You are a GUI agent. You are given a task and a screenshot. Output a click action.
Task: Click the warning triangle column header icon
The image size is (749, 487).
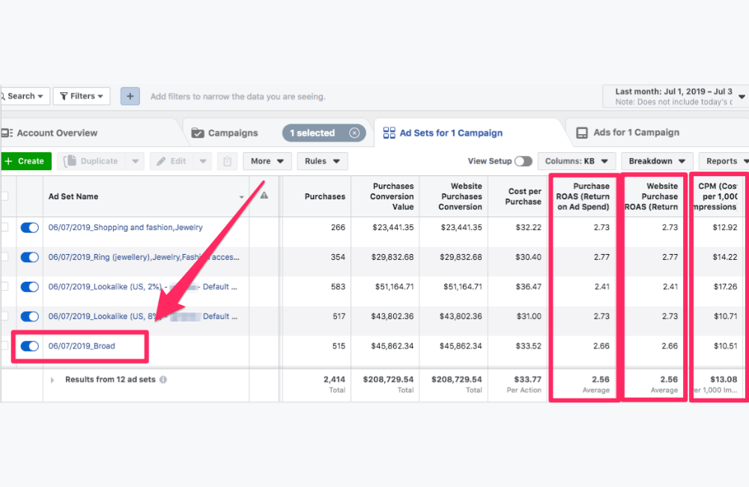pyautogui.click(x=264, y=196)
